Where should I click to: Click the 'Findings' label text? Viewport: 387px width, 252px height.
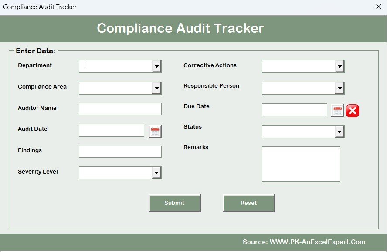click(30, 150)
